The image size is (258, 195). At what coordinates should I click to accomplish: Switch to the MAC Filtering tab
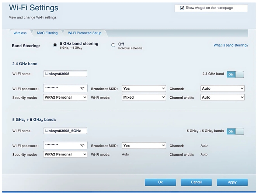click(x=47, y=33)
